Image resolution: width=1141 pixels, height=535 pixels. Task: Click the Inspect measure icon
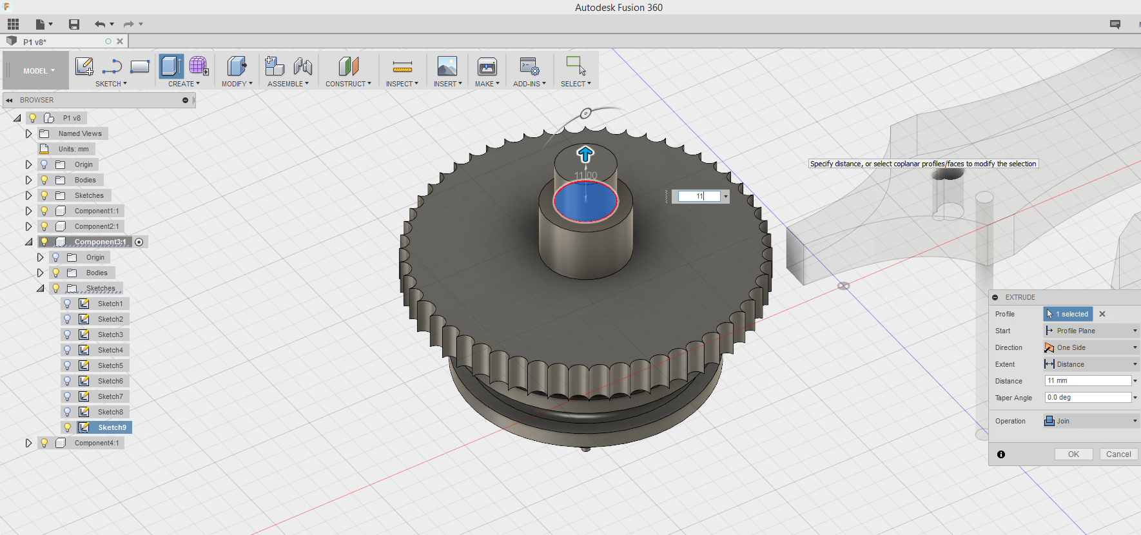coord(402,66)
